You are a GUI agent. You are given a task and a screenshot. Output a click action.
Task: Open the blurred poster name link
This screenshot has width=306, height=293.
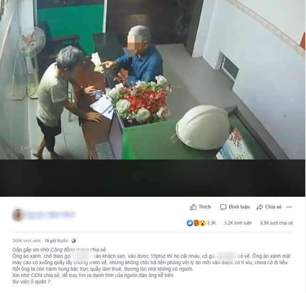pos(51,215)
